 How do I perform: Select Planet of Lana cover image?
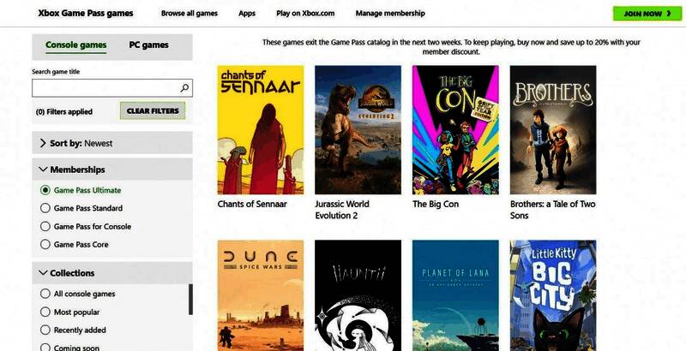coord(455,295)
